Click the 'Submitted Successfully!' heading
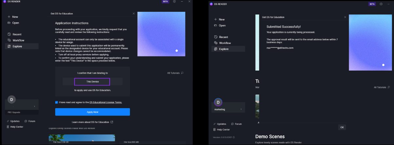The image size is (394, 145). 284,27
